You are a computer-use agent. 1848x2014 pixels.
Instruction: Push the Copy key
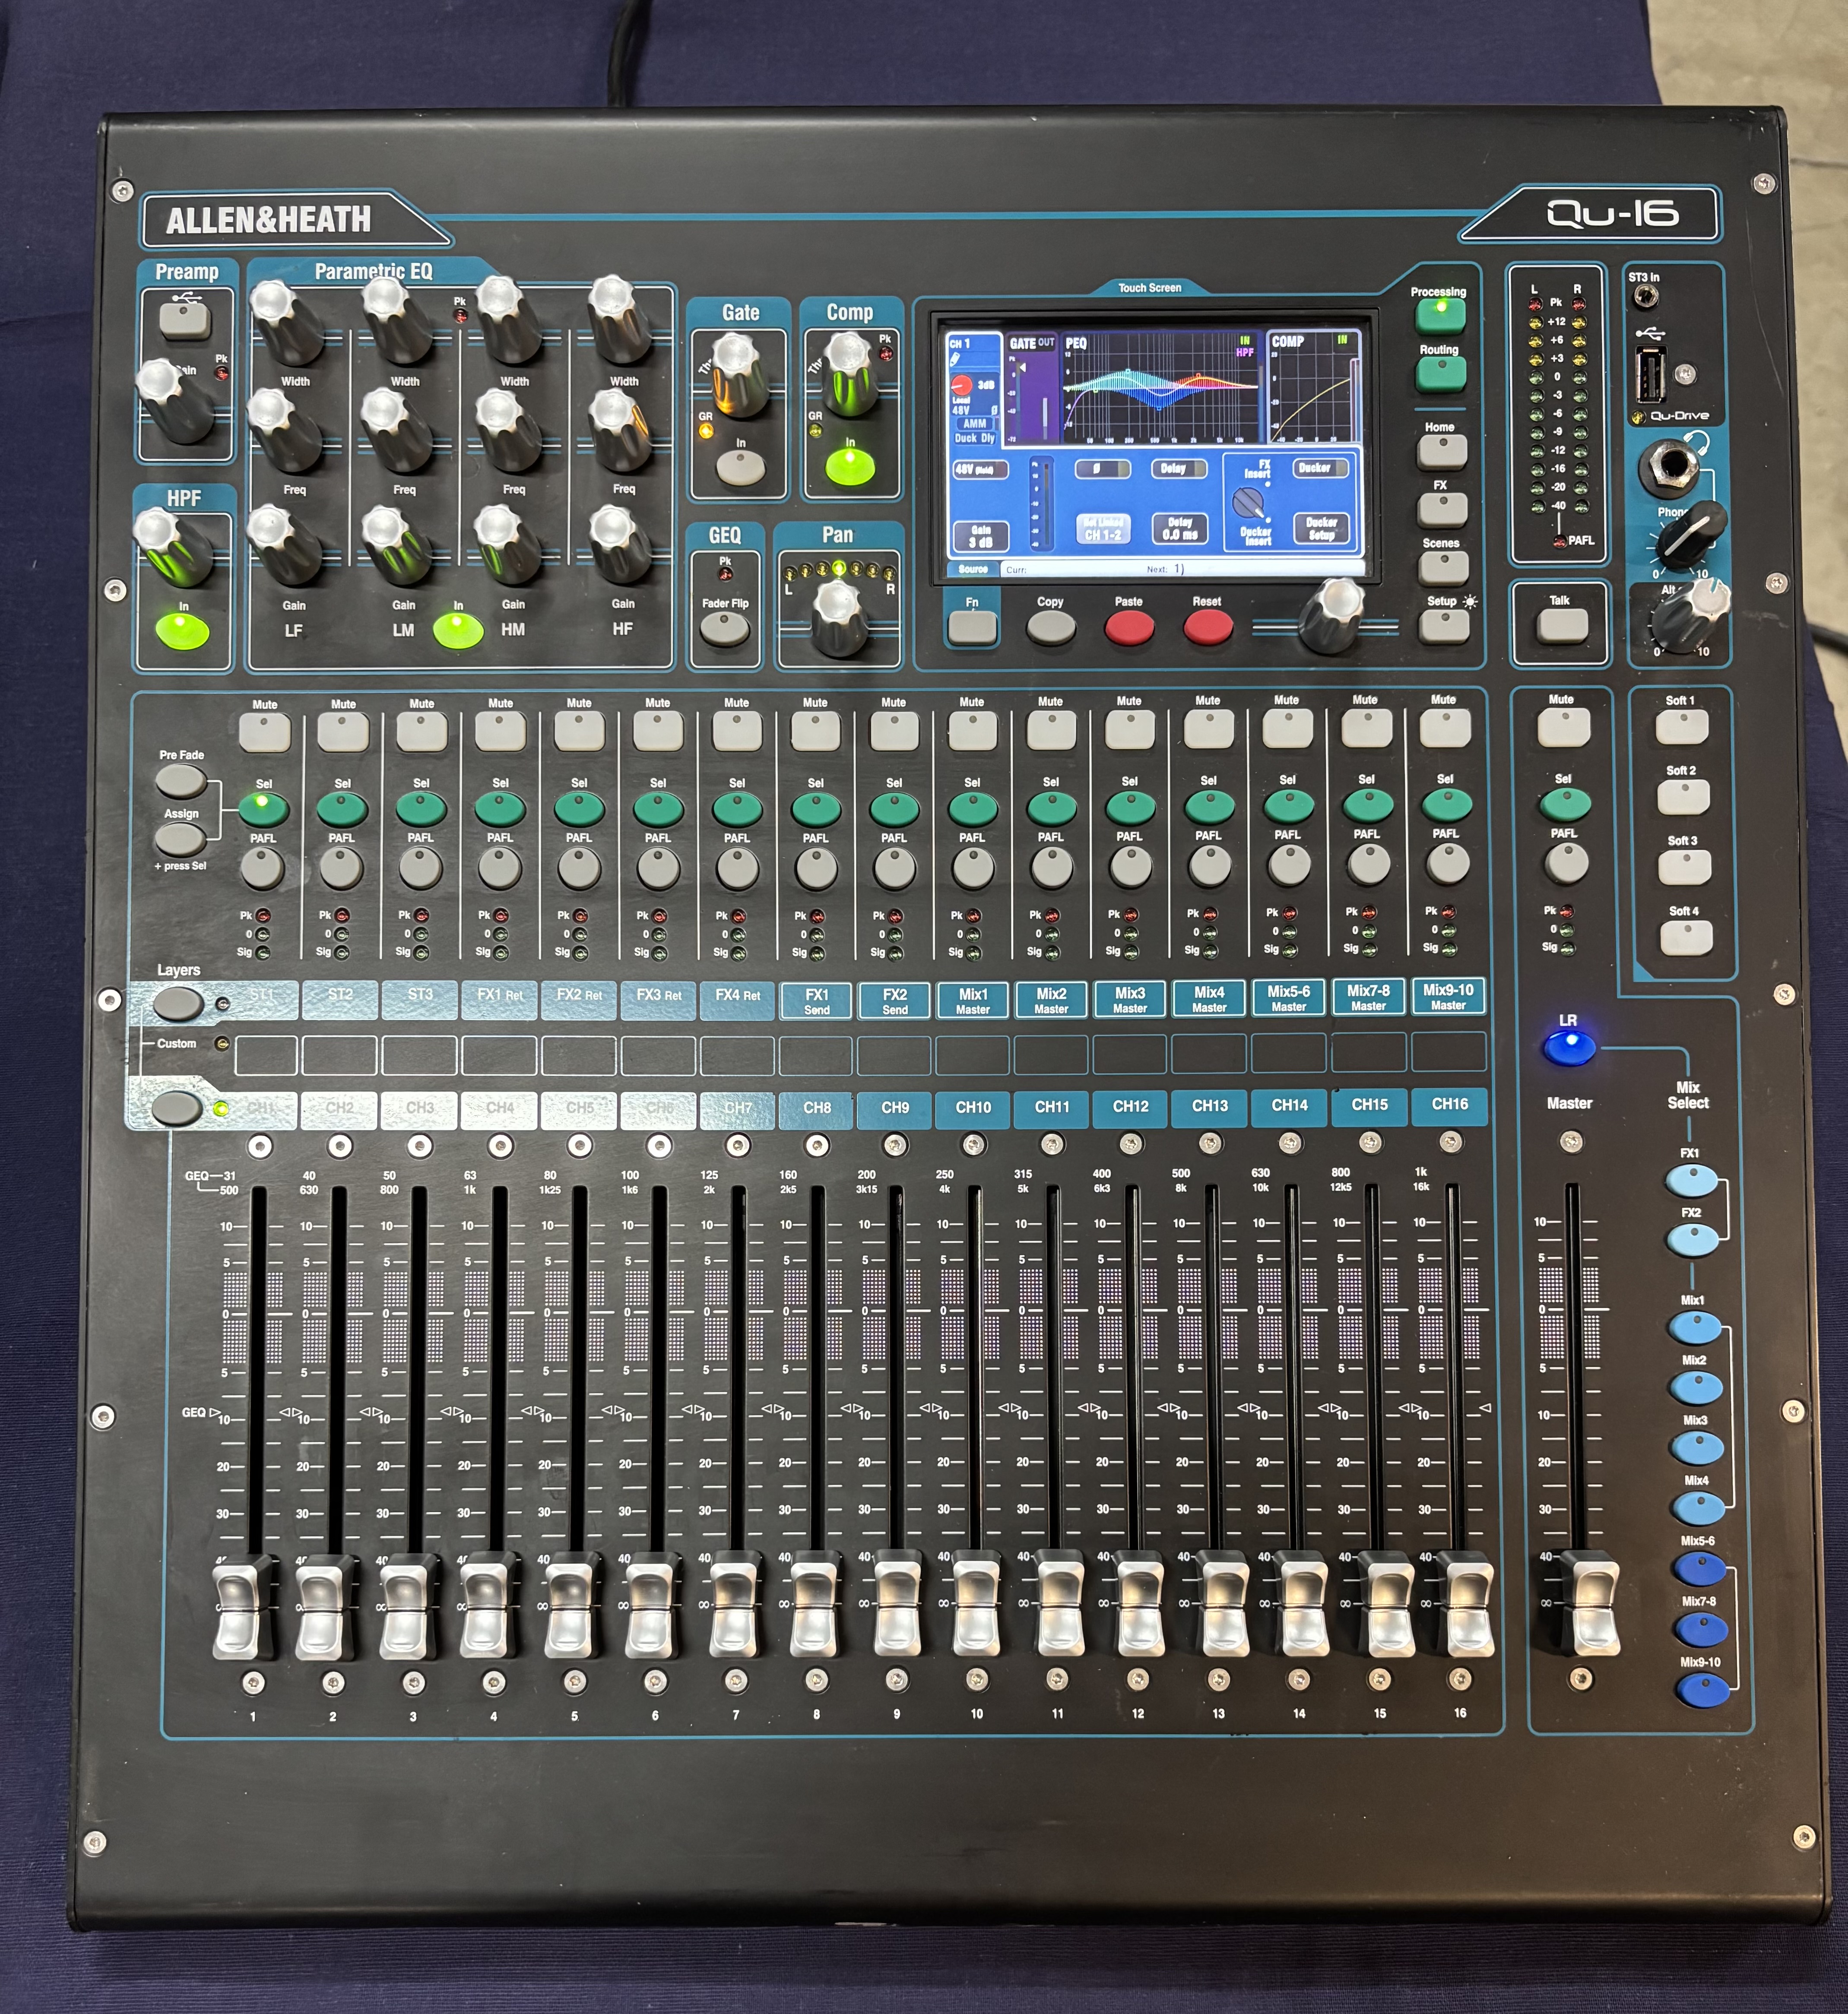click(x=1051, y=628)
